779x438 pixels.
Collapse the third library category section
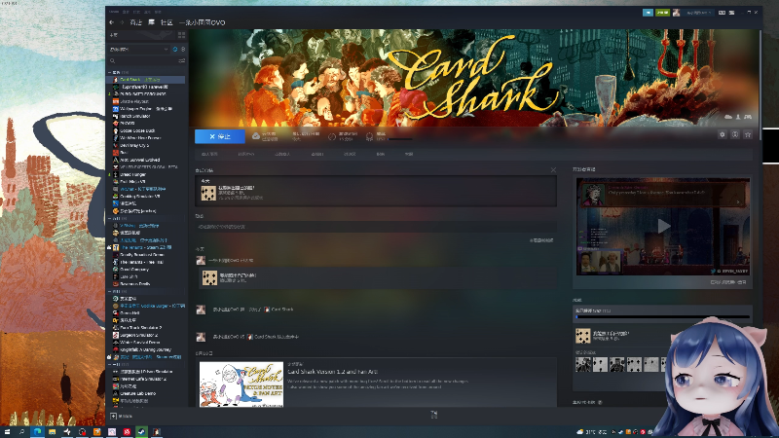(x=110, y=291)
